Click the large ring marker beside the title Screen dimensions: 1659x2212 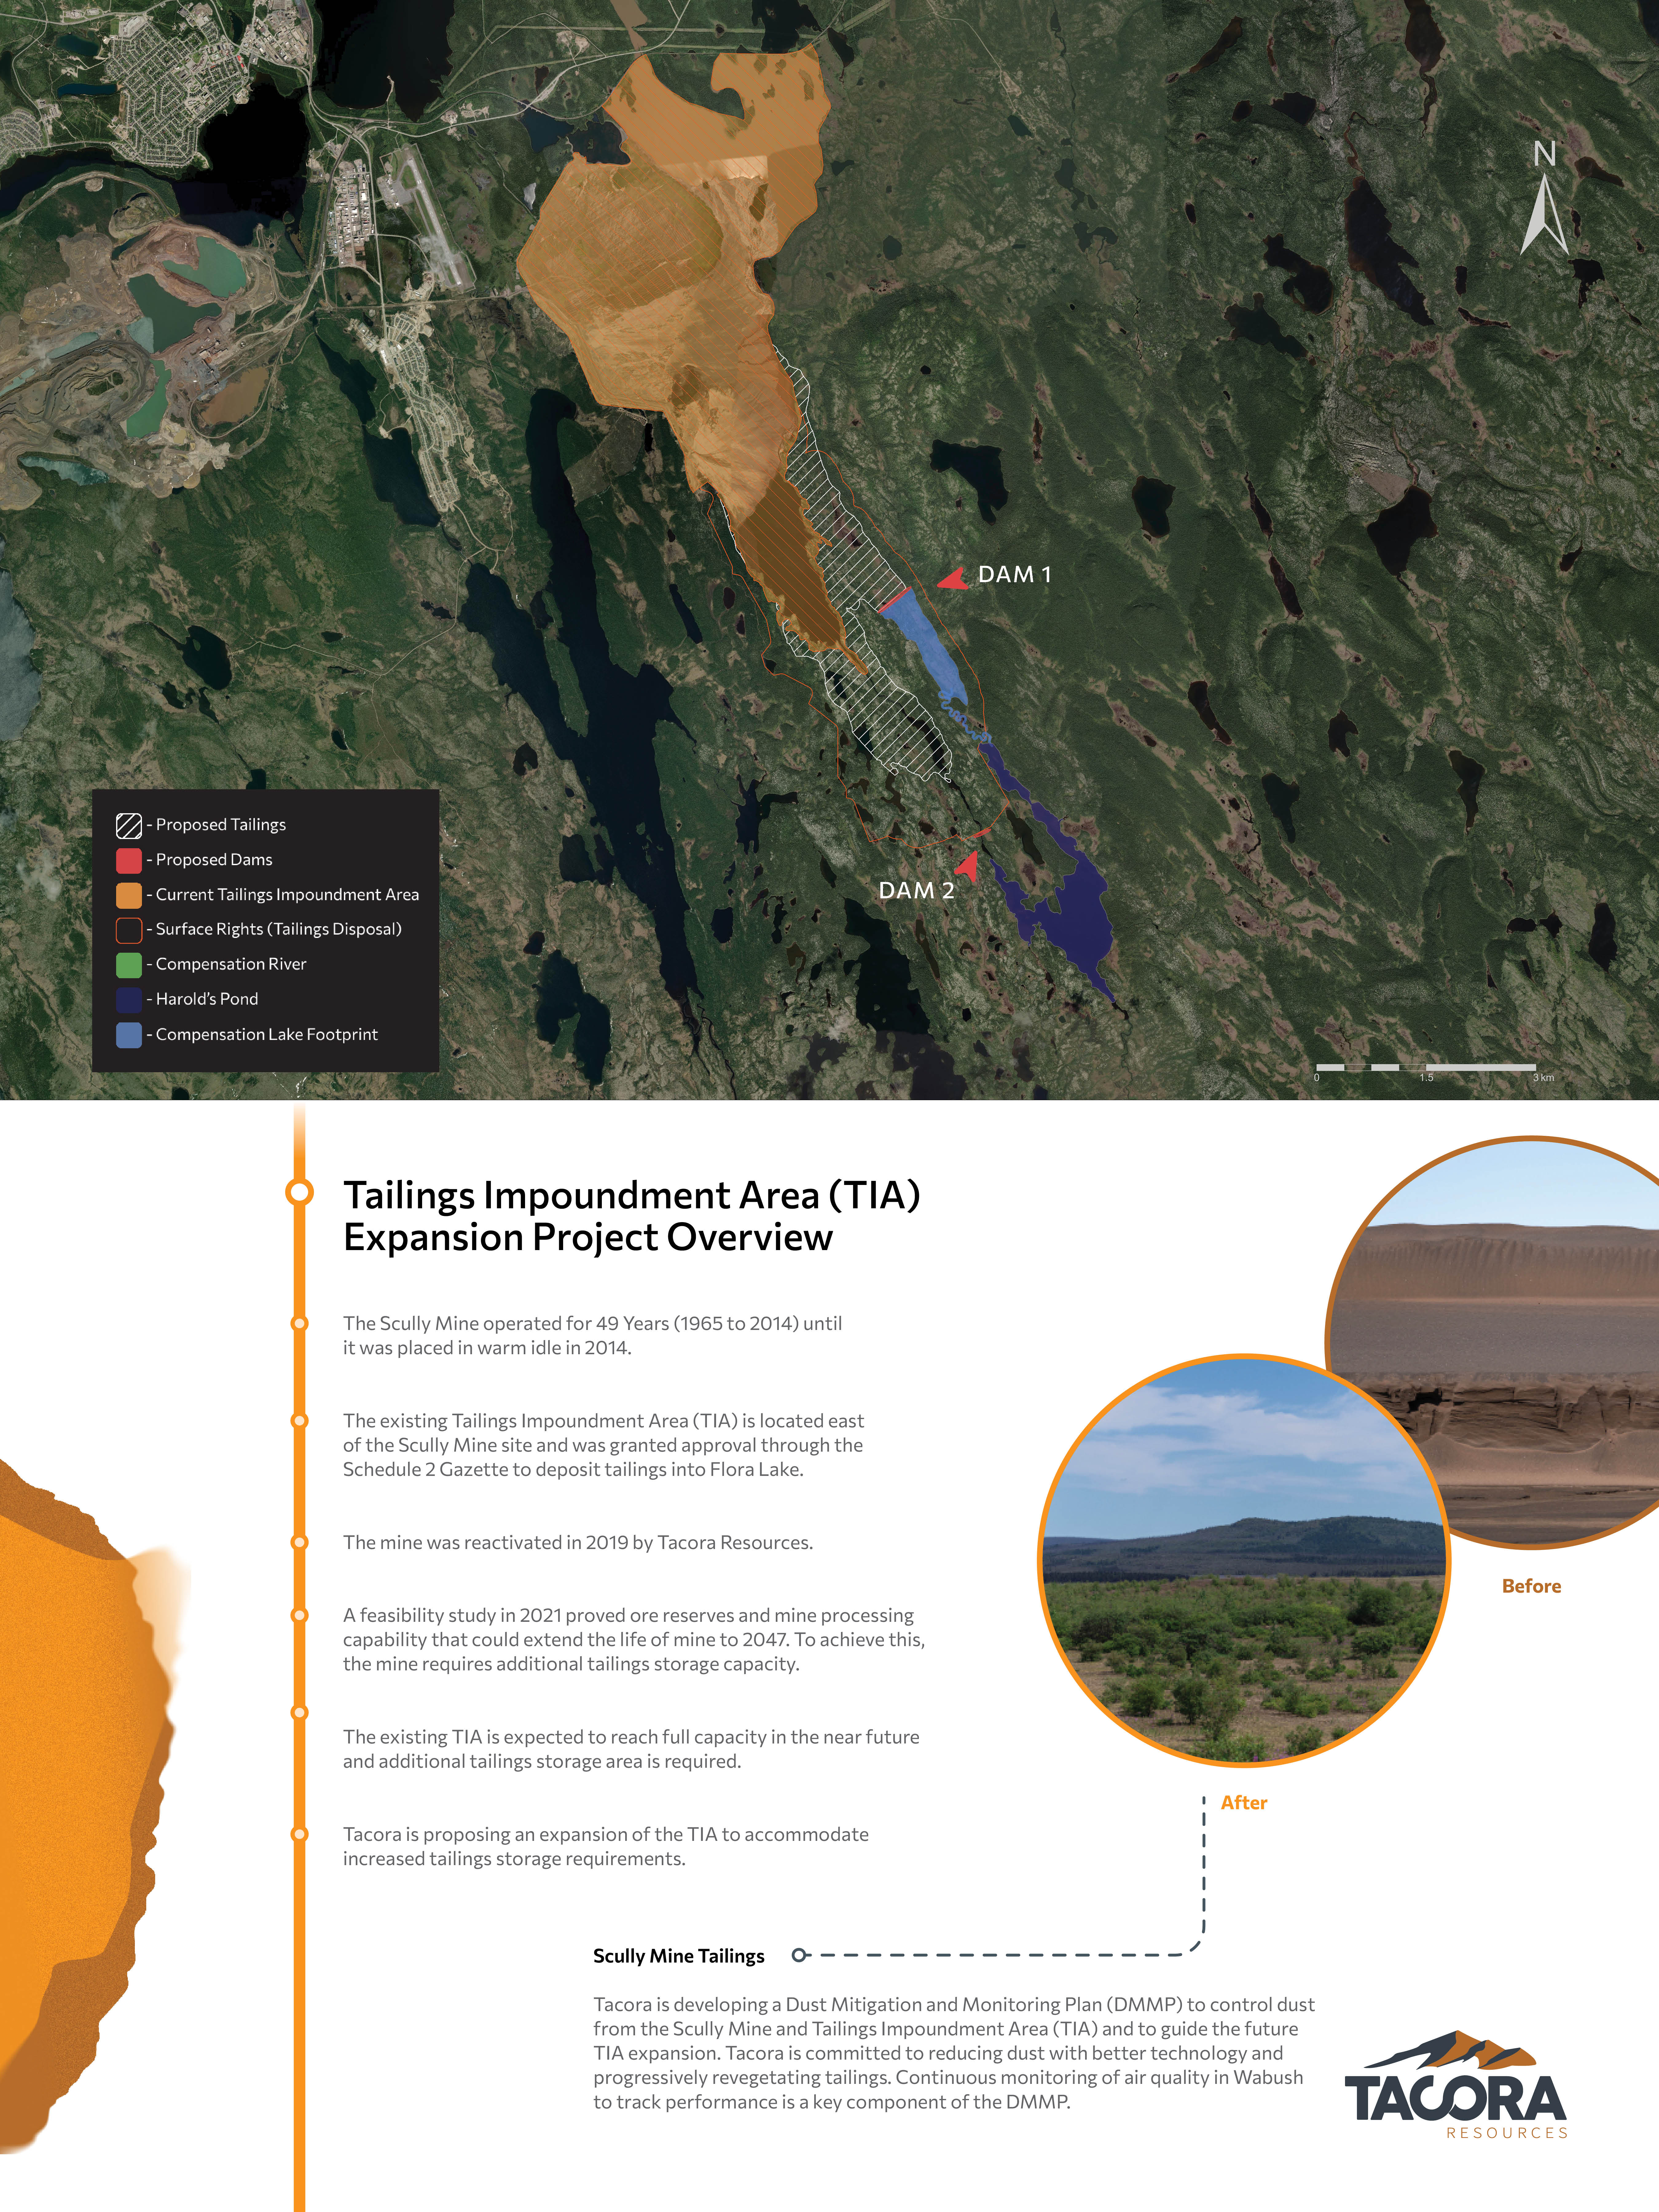pyautogui.click(x=299, y=1192)
